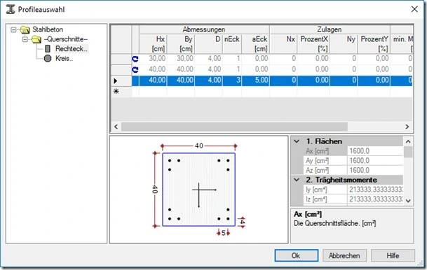Select the Kreis circle profile icon
Image resolution: width=427 pixels, height=270 pixels.
pyautogui.click(x=48, y=58)
